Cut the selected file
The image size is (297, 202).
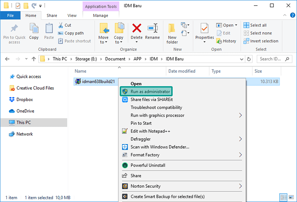65,25
